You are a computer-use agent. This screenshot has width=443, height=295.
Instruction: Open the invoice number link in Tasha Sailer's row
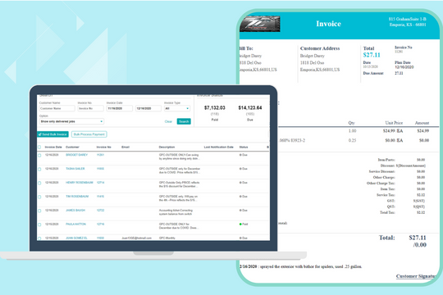tap(100, 169)
